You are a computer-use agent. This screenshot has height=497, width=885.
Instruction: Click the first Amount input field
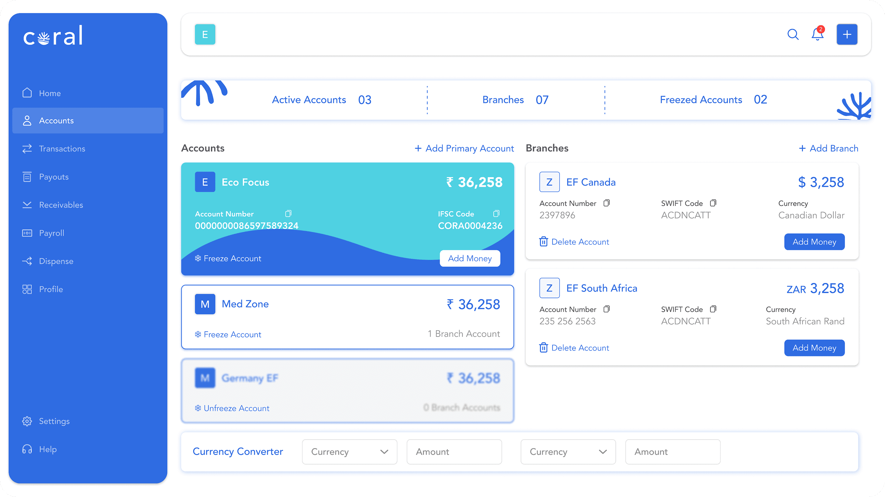tap(454, 452)
